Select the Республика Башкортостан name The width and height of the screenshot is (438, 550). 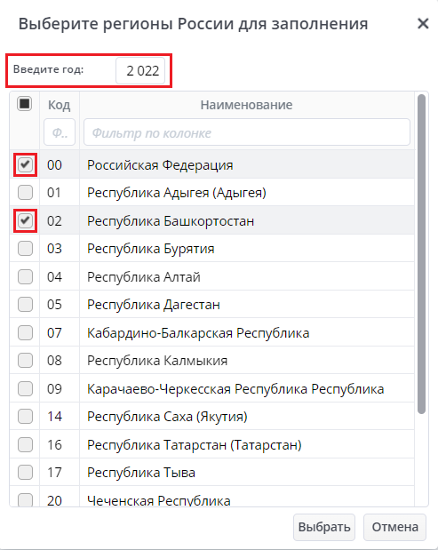[171, 221]
